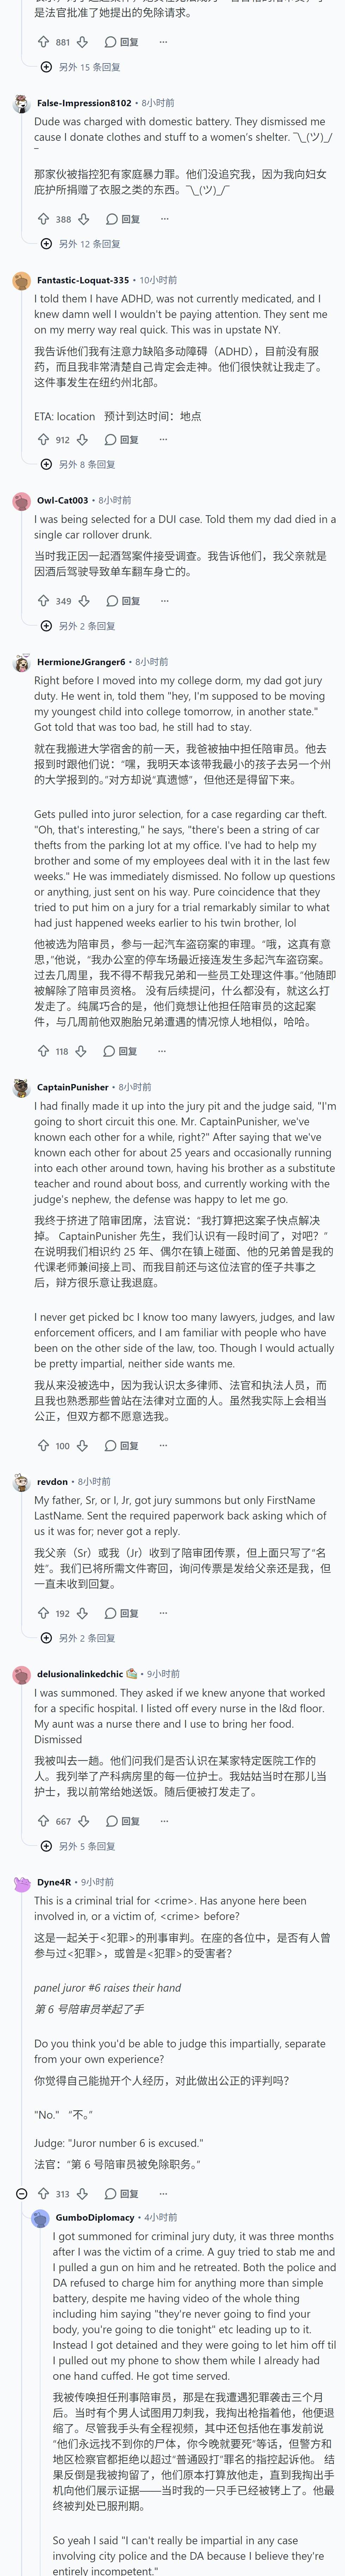Image resolution: width=345 pixels, height=2576 pixels.
Task: Upvote False-Impression8102's comment
Action: [43, 219]
